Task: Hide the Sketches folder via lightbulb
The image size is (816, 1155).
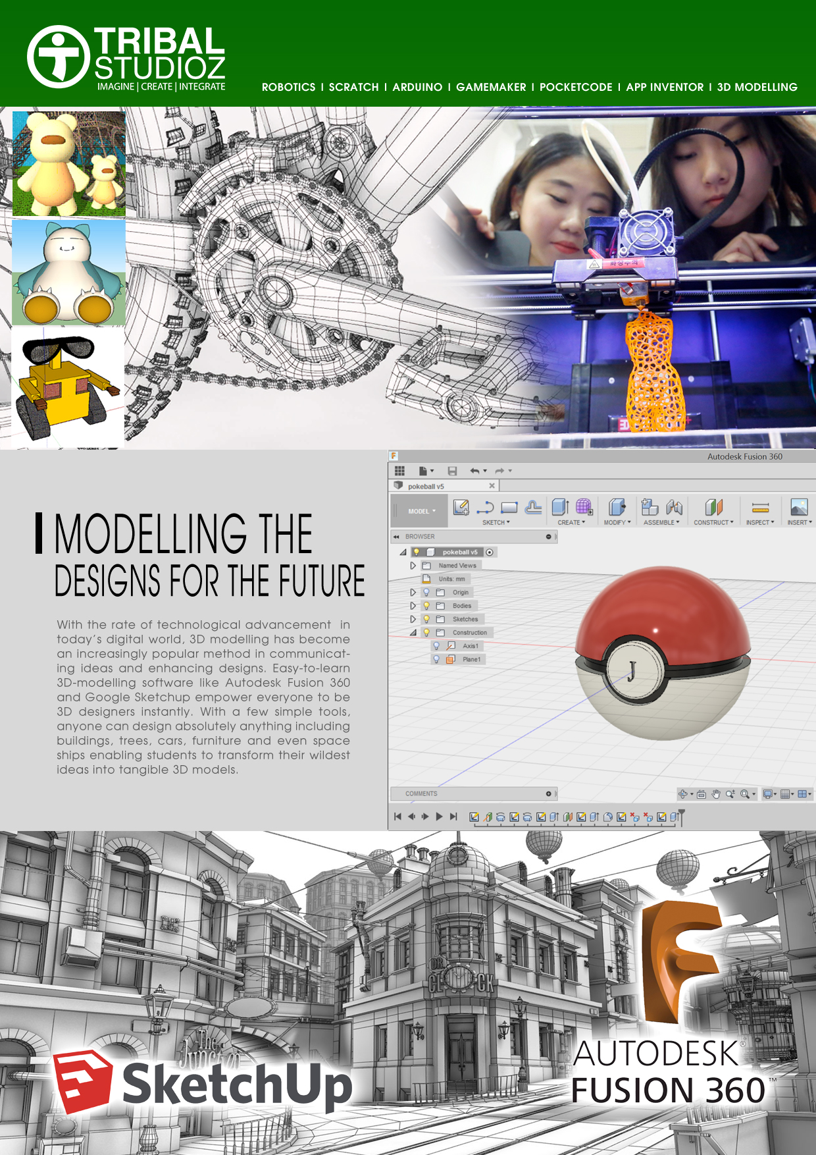Action: click(426, 619)
